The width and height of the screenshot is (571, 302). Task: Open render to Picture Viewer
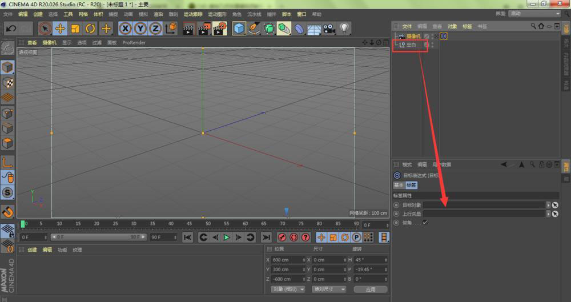[x=204, y=29]
